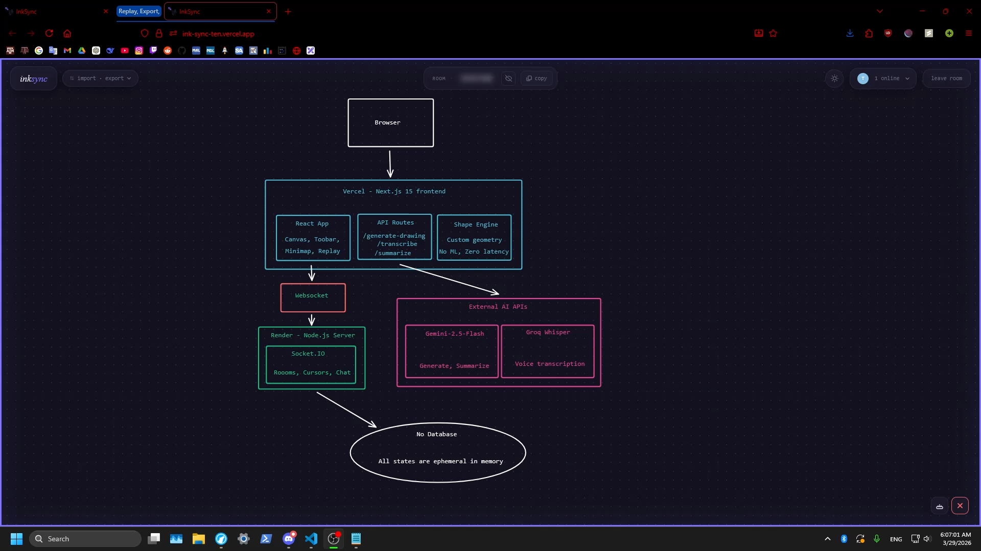Toggle room code visibility eye icon
Viewport: 981px width, 551px height.
[x=508, y=79]
